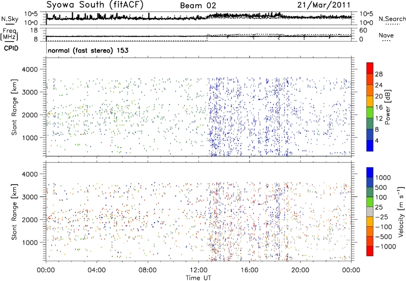The height and width of the screenshot is (281, 406).
Task: Click the title 'Syowa South (fitACF)'
Action: pos(95,5)
